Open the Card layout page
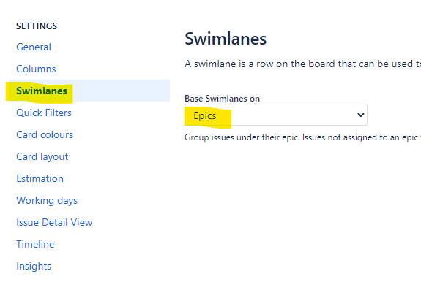 [x=42, y=156]
